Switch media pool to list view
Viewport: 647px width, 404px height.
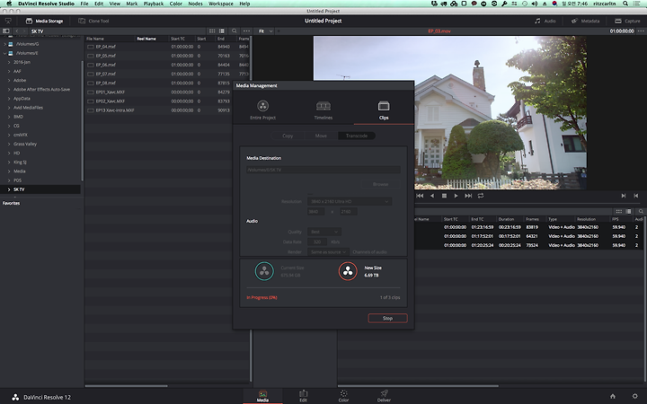click(x=628, y=212)
